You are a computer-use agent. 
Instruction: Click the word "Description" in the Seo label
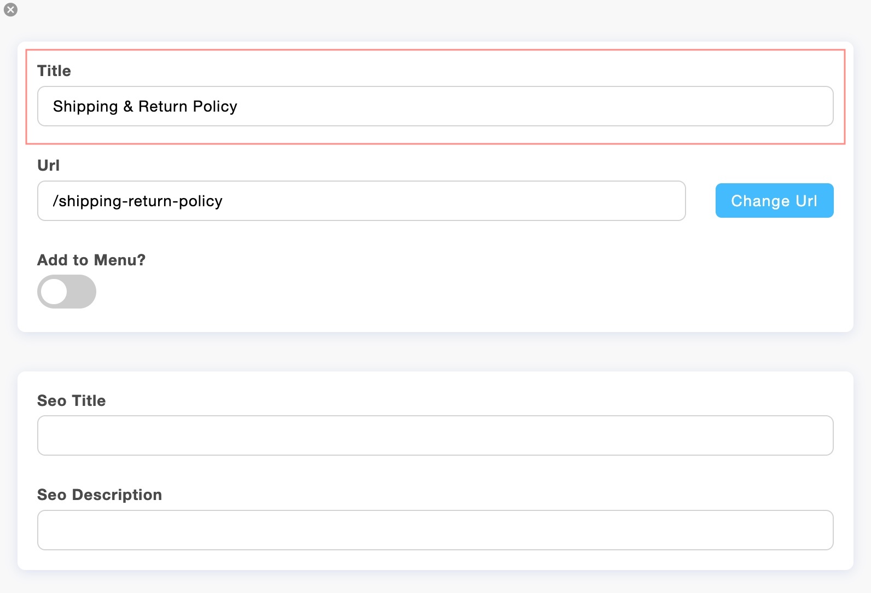(x=117, y=495)
